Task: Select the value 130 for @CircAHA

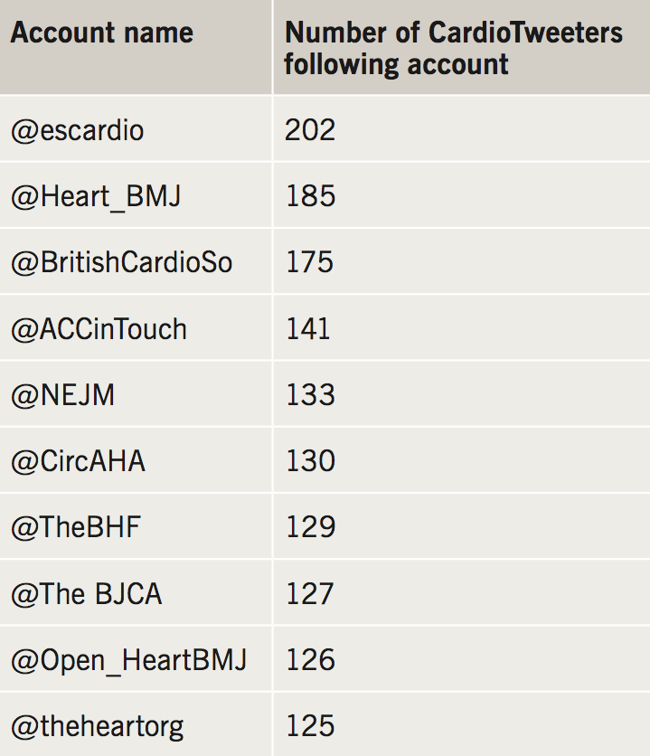Action: click(310, 461)
